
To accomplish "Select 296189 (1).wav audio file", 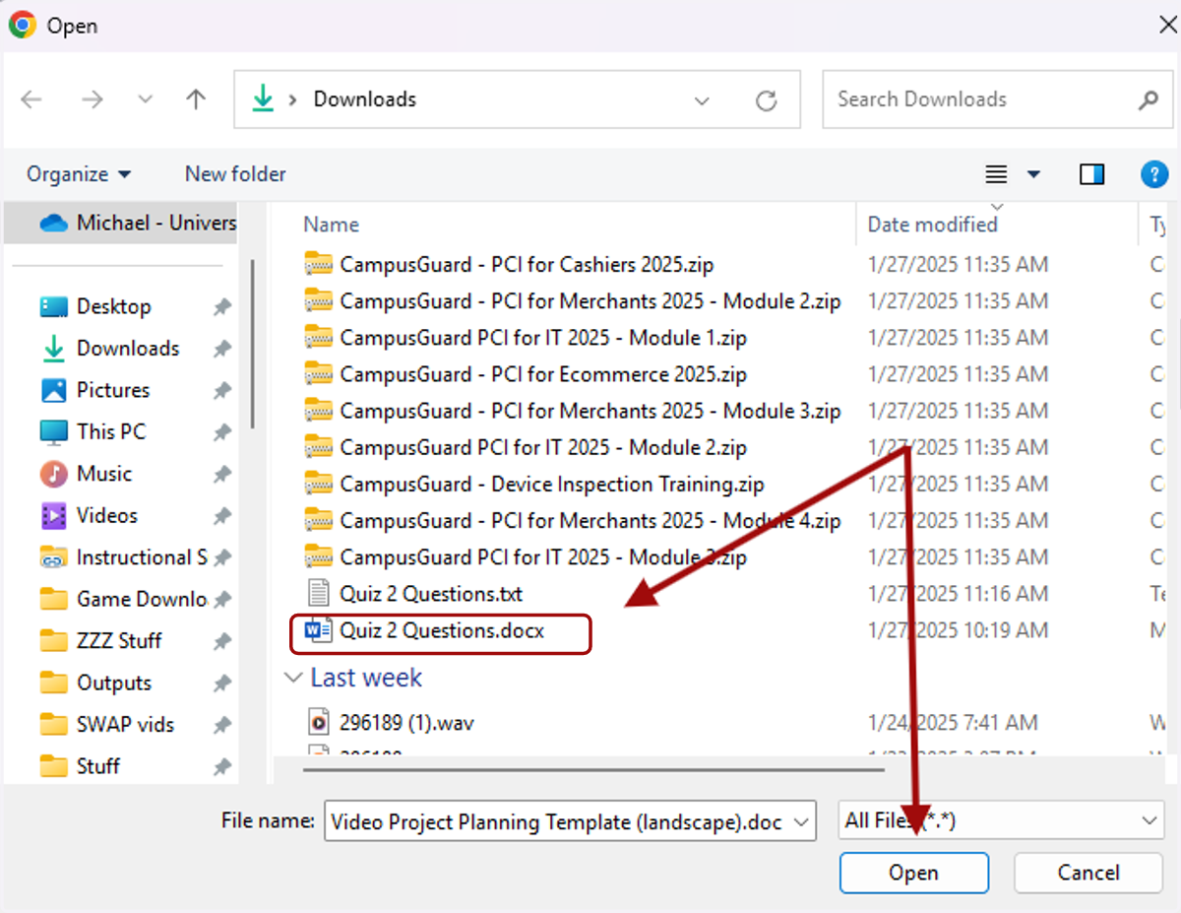I will pos(406,723).
